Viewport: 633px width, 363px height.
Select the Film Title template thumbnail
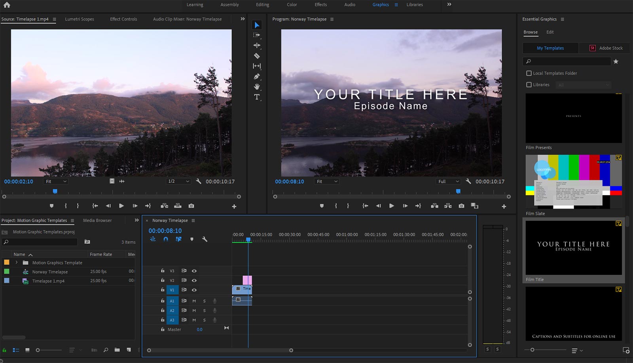(x=574, y=248)
